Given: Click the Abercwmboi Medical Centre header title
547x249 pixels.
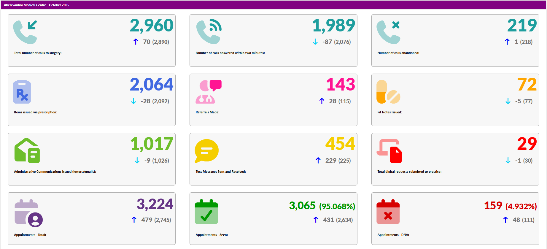Looking at the screenshot, I should [x=36, y=5].
